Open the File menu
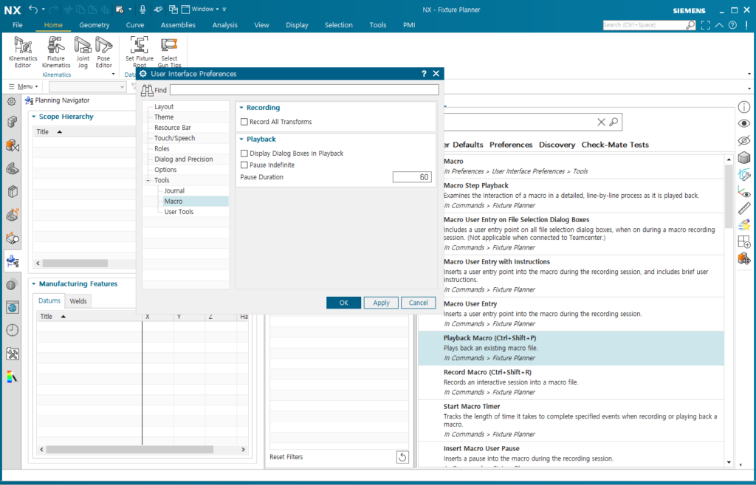Screen dimensions: 756x485 click(18, 25)
